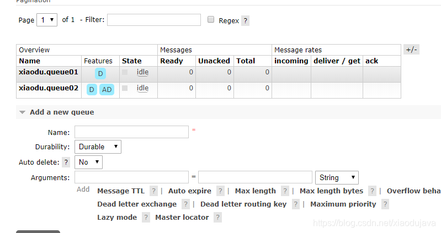Open the xiaodu.queue01 queue
Screen dimensions: 441x233
[49, 72]
